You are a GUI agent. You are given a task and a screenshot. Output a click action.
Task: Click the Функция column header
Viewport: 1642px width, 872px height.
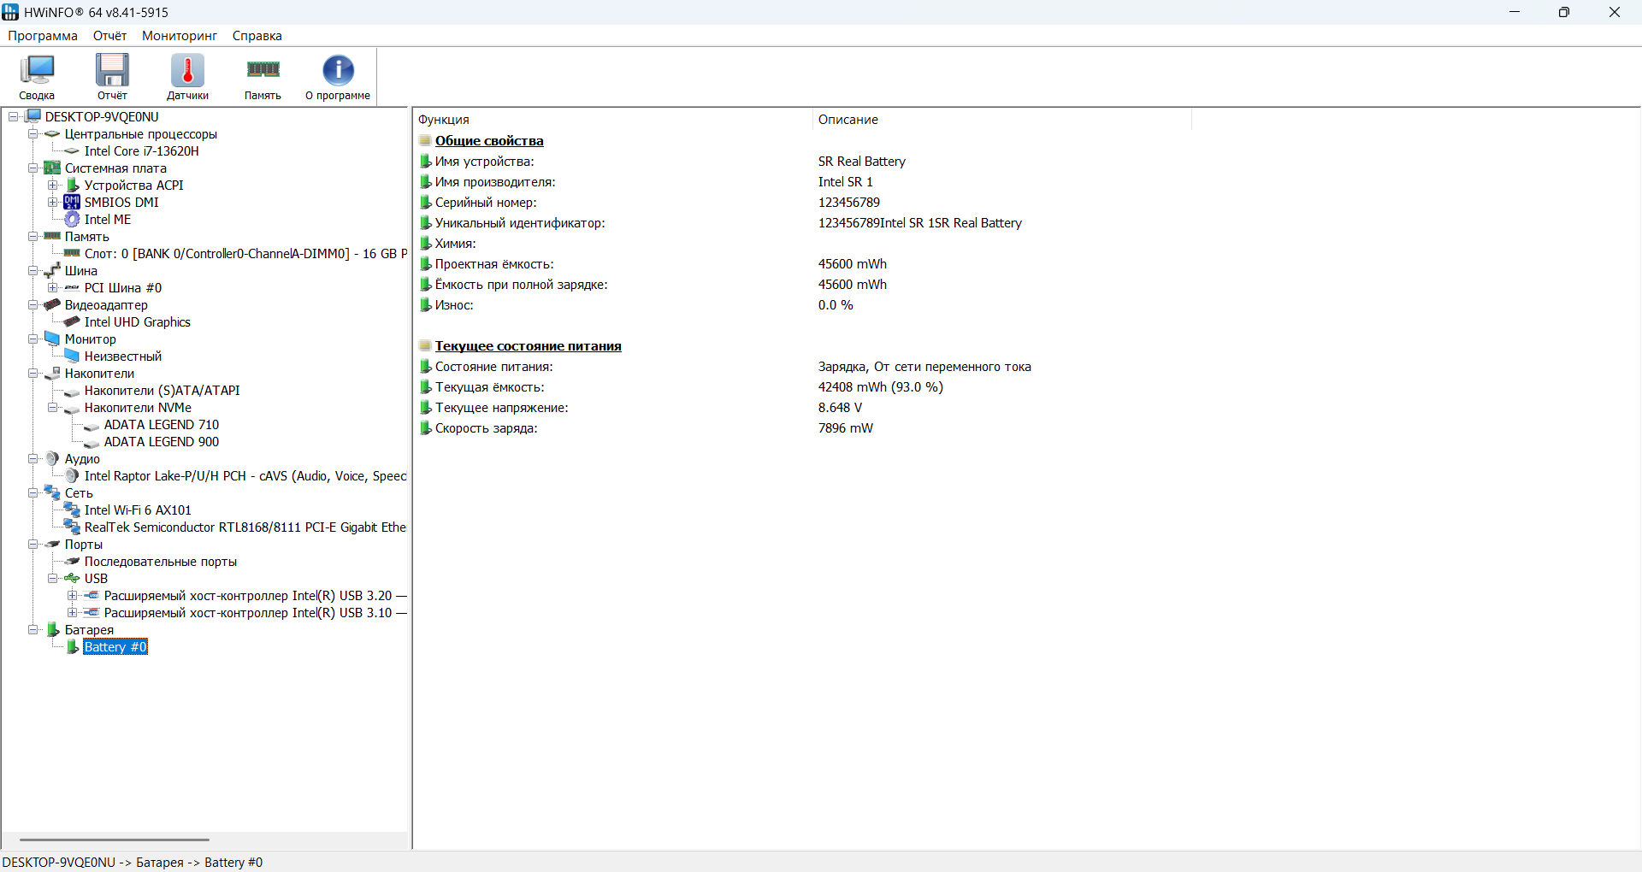tap(612, 120)
